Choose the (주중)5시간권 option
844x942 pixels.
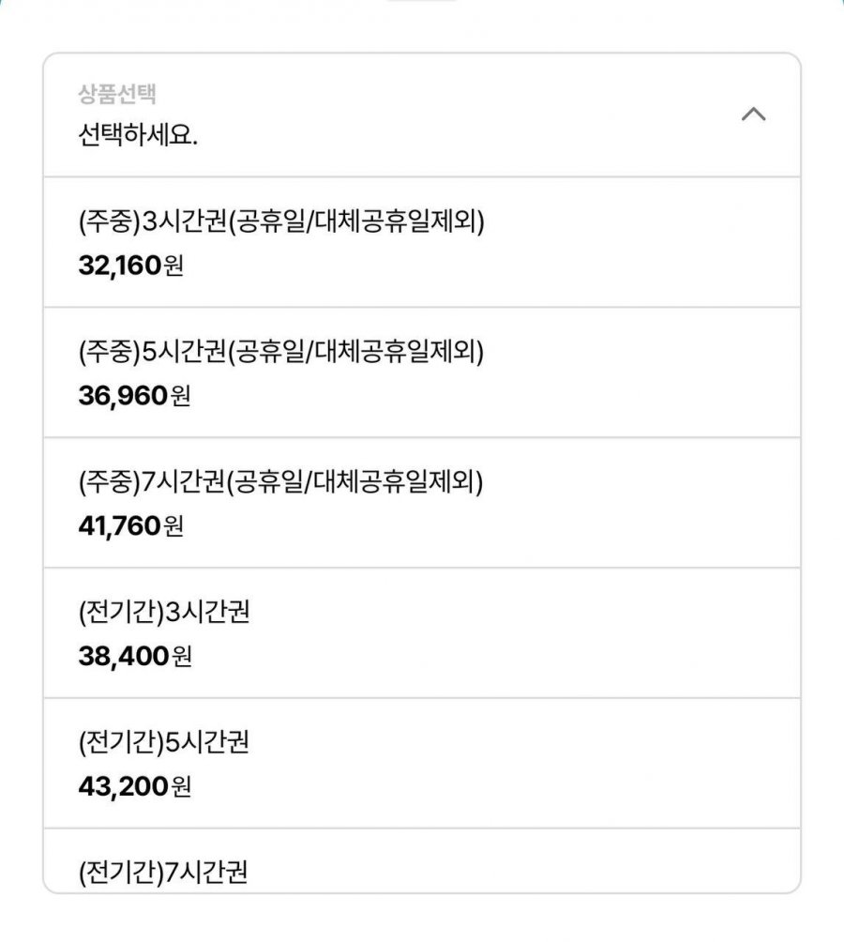(x=421, y=372)
